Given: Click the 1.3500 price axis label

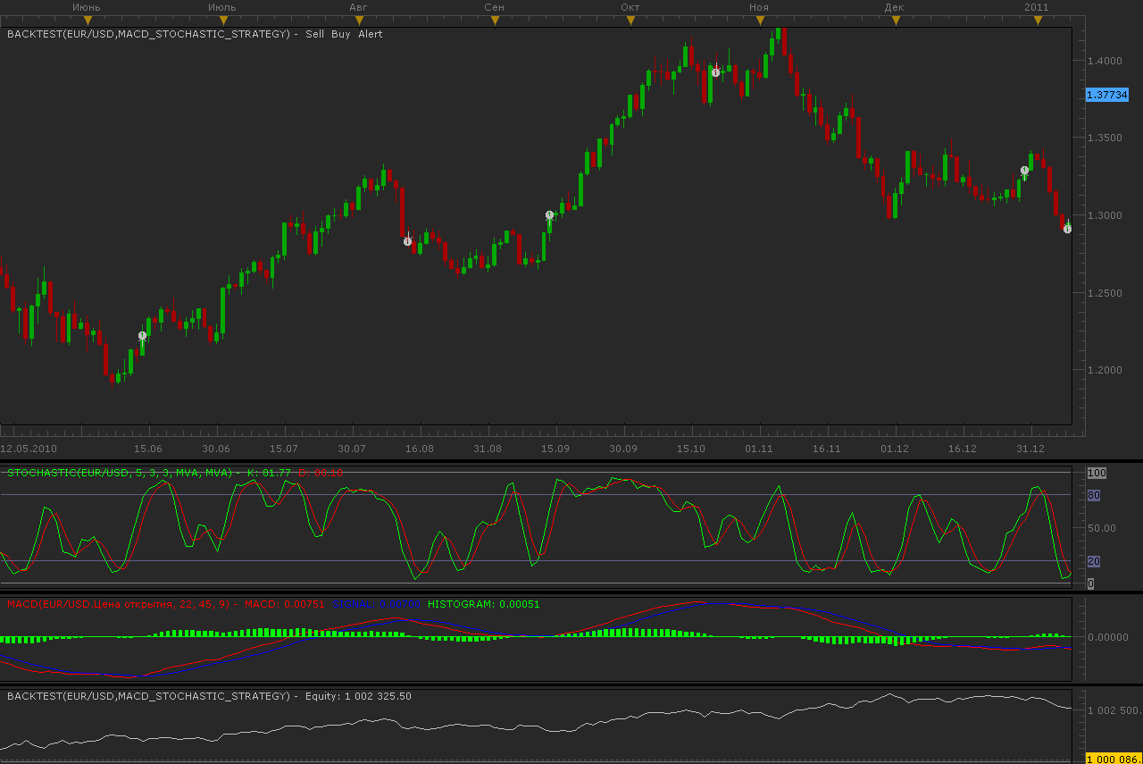Looking at the screenshot, I should coord(1105,138).
